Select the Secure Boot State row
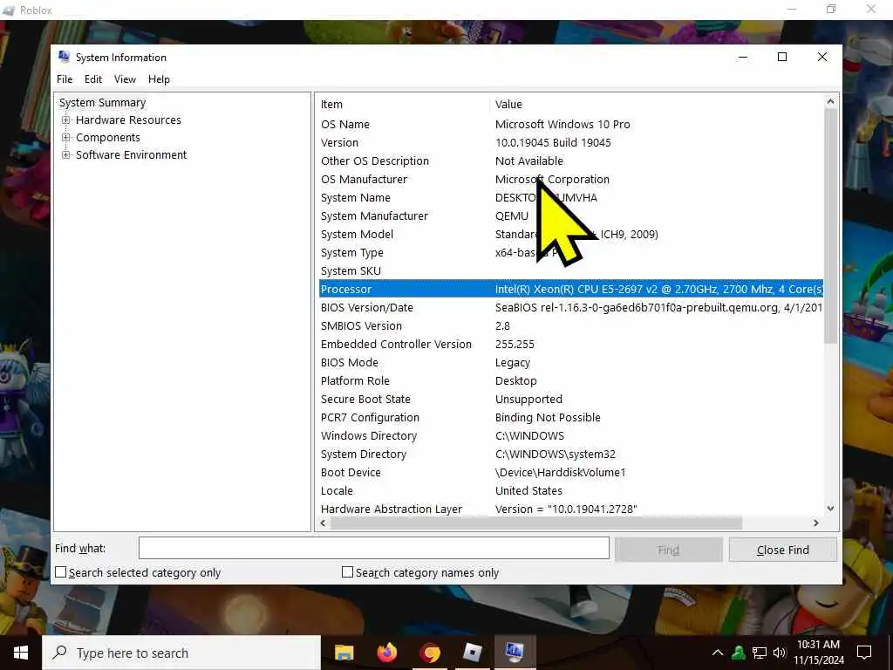893x670 pixels. [571, 399]
